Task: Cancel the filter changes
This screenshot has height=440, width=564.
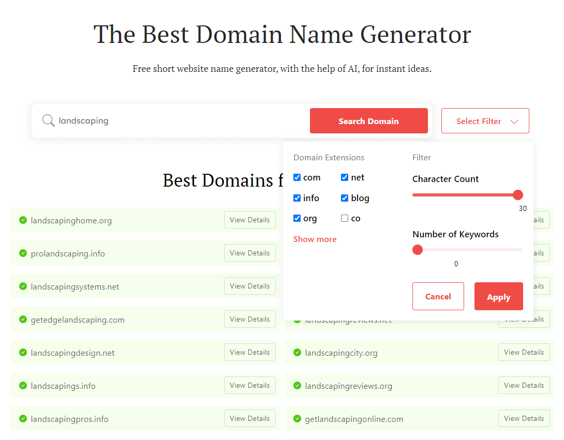Action: click(438, 297)
